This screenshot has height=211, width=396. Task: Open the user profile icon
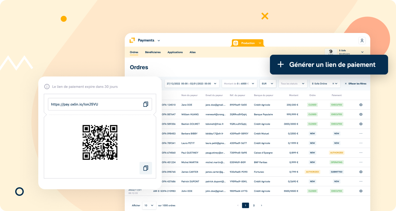[x=362, y=41]
